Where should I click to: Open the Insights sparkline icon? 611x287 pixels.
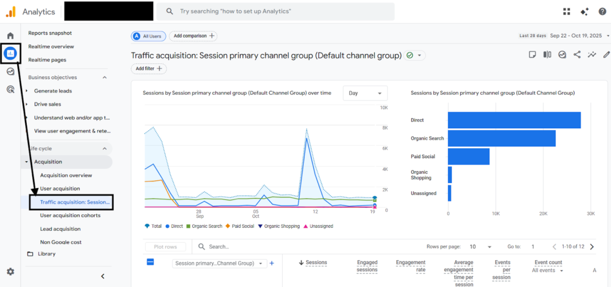click(x=592, y=54)
